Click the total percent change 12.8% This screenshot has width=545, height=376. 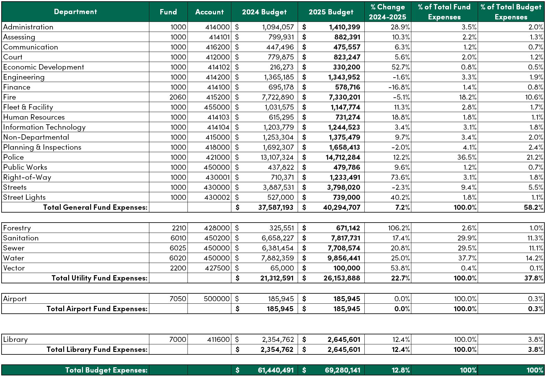point(401,370)
